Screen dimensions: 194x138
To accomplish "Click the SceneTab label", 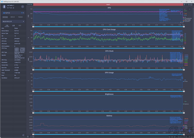I will 29,4.
